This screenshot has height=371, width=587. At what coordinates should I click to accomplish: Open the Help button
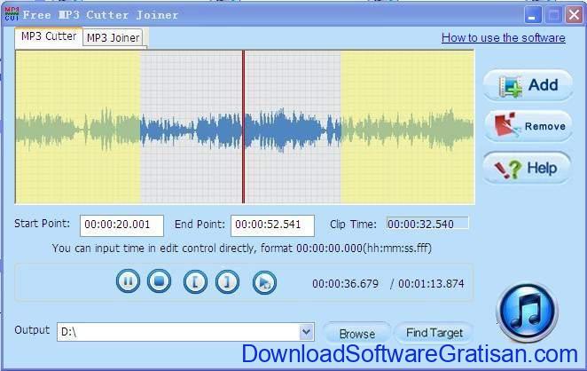click(527, 168)
